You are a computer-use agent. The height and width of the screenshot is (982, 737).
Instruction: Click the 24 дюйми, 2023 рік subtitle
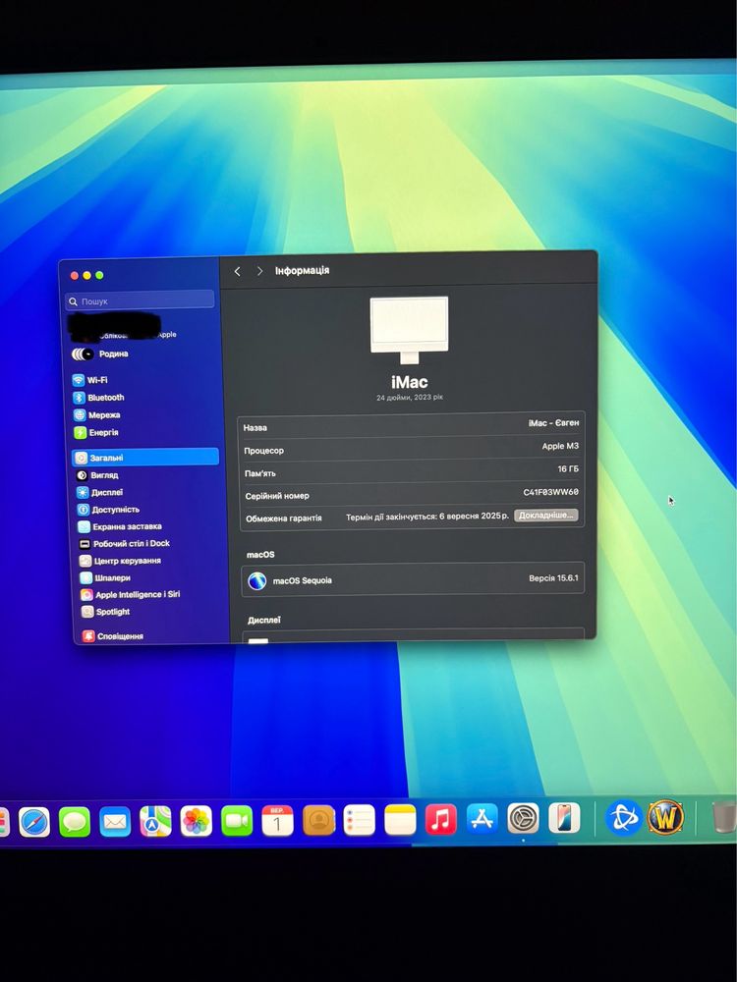point(409,397)
